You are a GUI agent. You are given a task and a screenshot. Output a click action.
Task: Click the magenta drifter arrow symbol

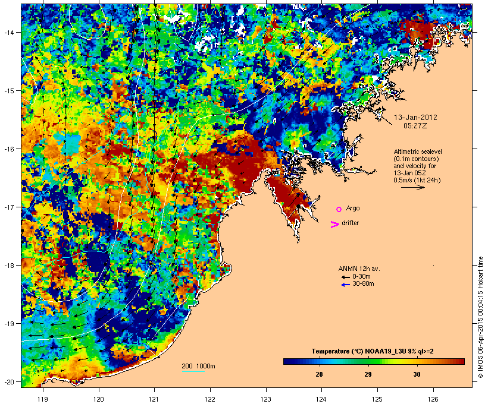tap(334, 225)
